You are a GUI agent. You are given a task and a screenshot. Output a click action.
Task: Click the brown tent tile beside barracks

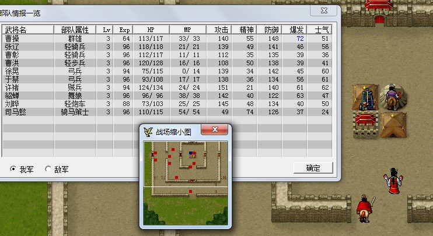[393, 125]
